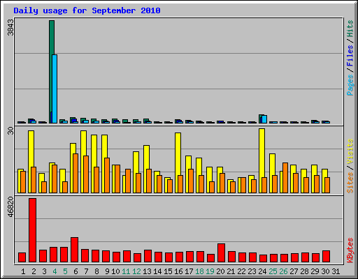Click day label 31 on the x-axis
Viewport: 358px width, 279px height.
click(x=336, y=271)
